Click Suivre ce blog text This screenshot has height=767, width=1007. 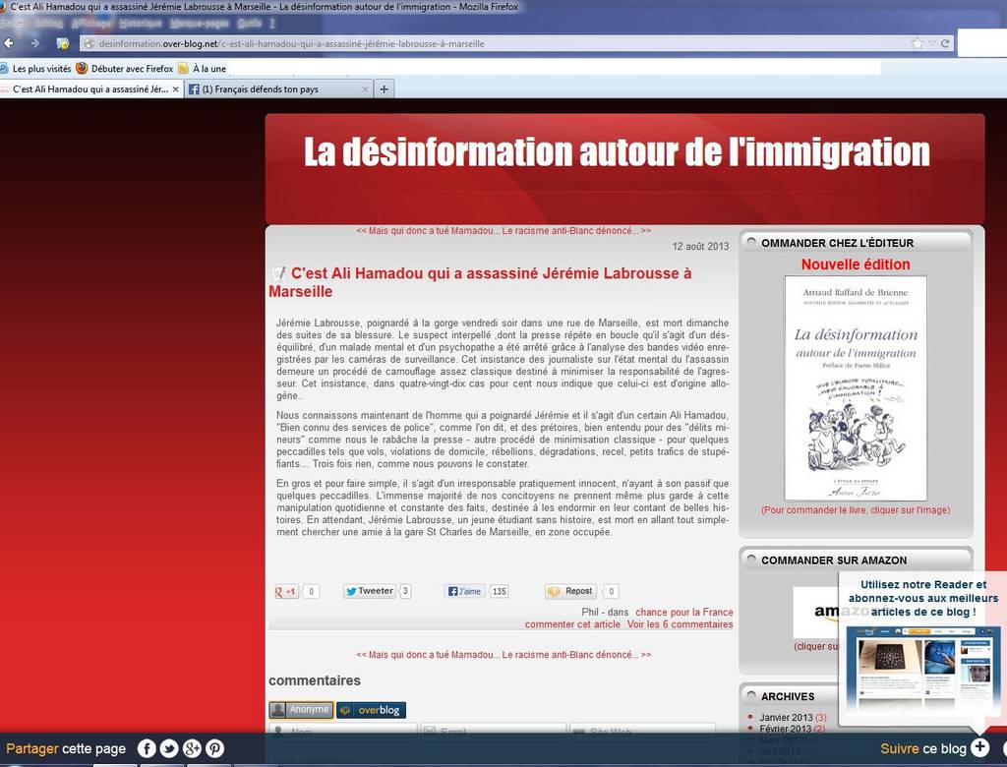pyautogui.click(x=922, y=748)
